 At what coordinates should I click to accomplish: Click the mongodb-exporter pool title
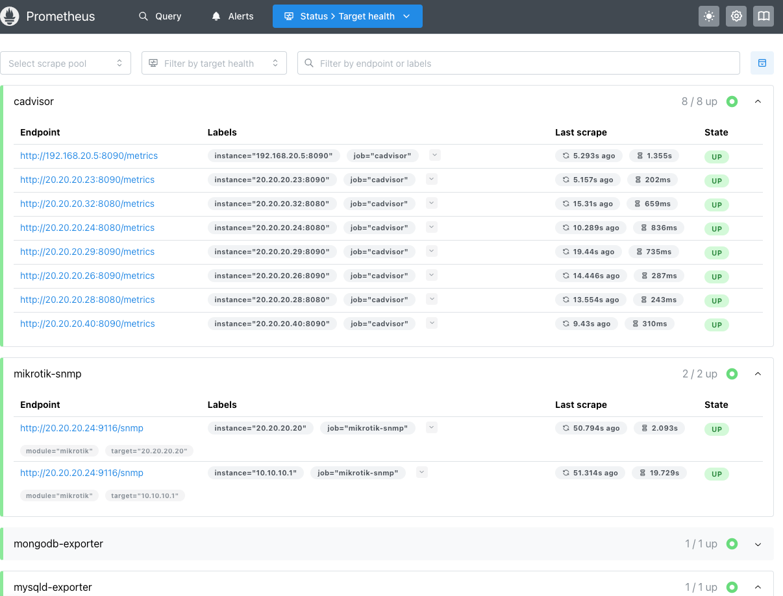(58, 544)
